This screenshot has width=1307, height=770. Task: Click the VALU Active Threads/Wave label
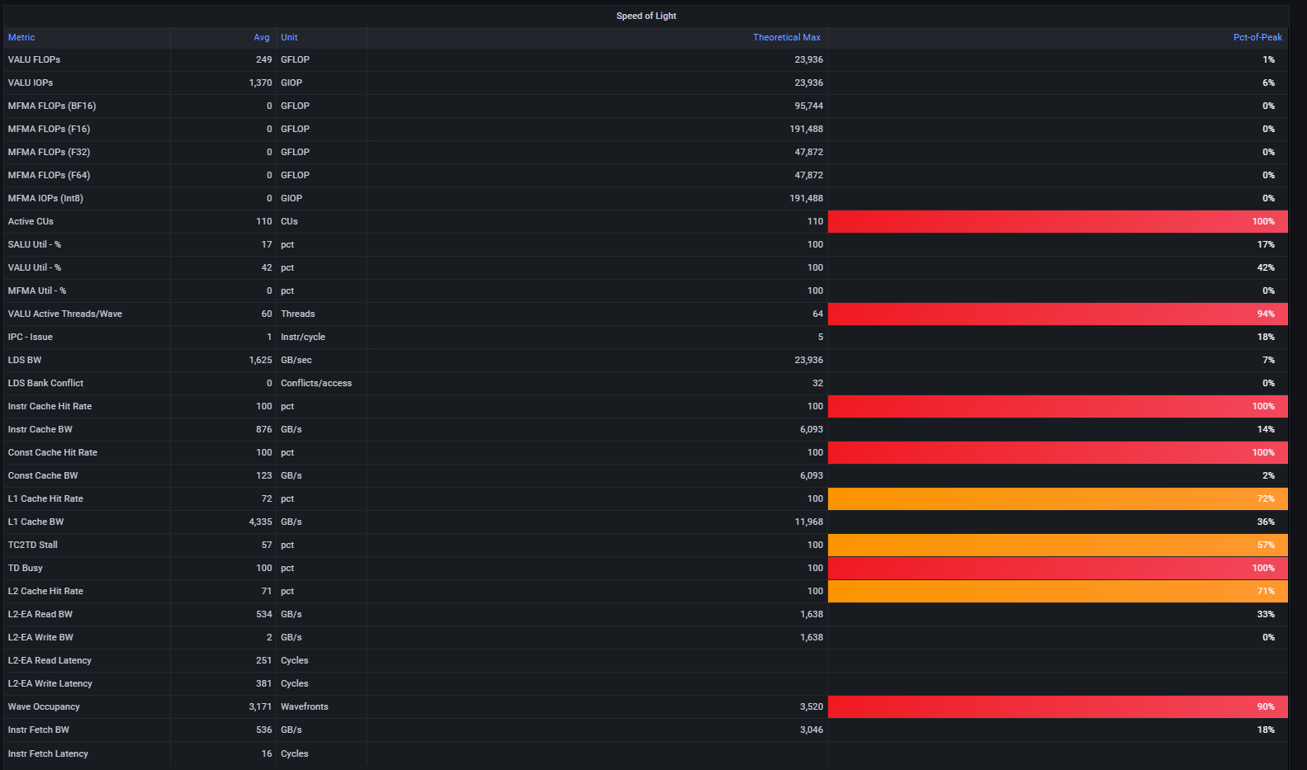(x=65, y=314)
